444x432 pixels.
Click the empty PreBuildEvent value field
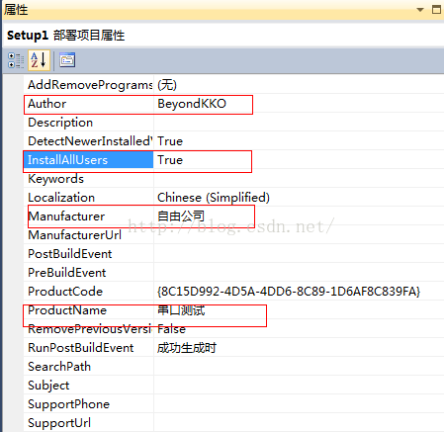pyautogui.click(x=299, y=273)
